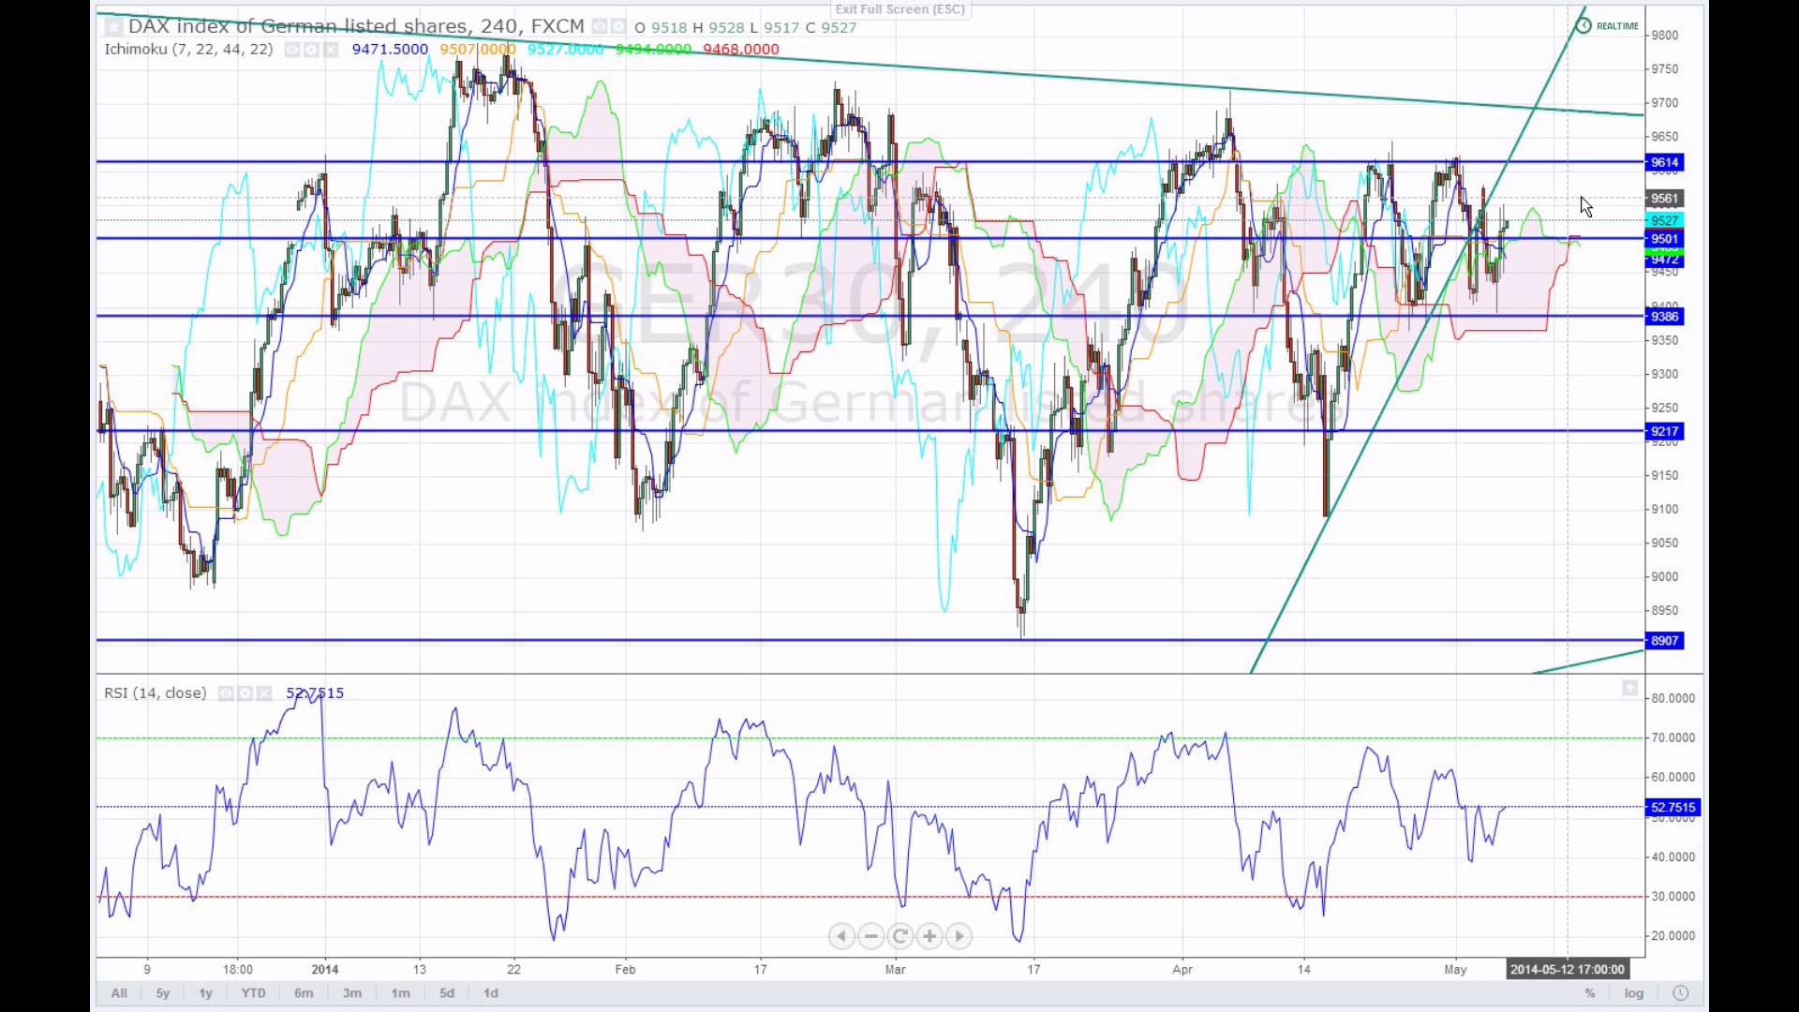Screen dimensions: 1799x1012
Task: Open timezone clock icon in bottom bar
Action: pos(1681,993)
